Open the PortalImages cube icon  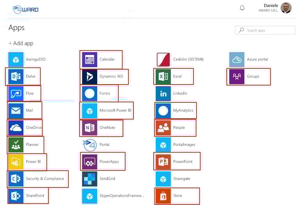pyautogui.click(x=163, y=145)
